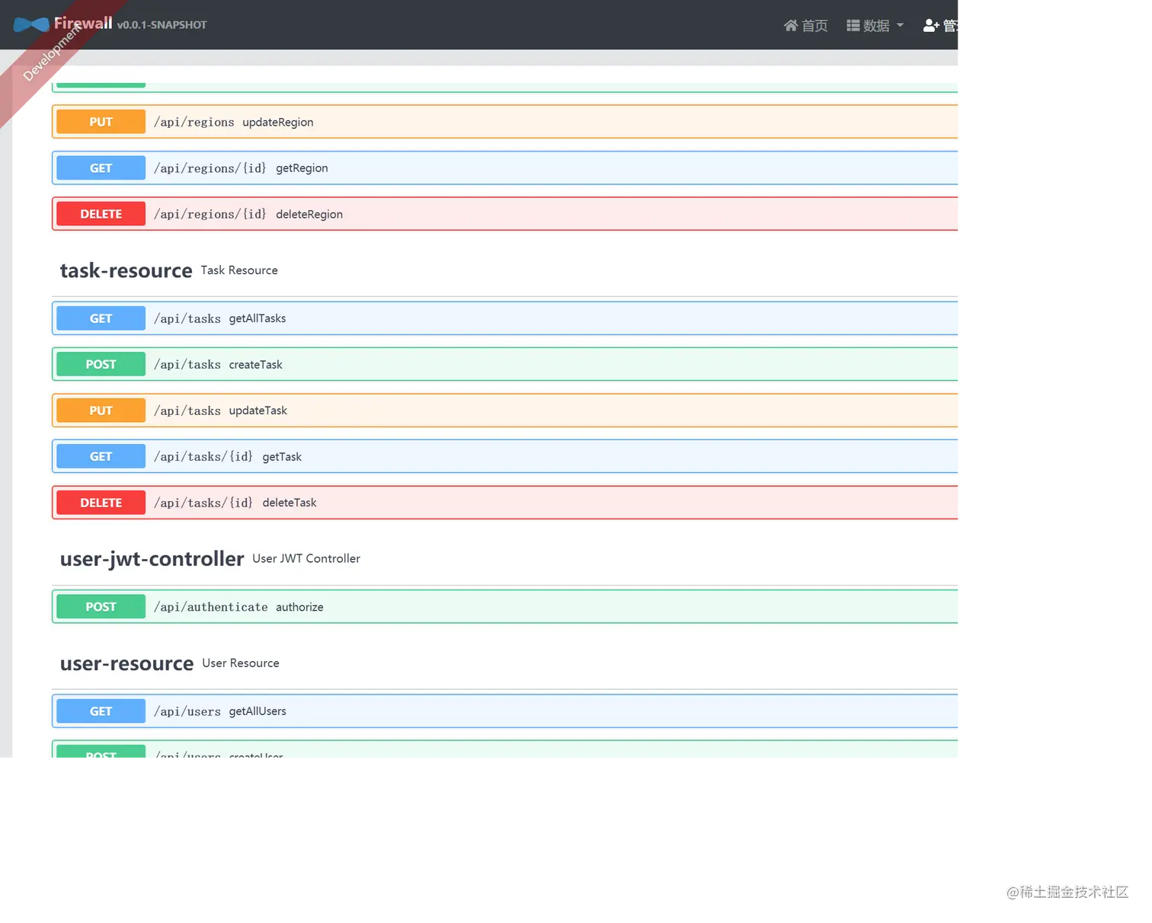Expand the GET /api/tasks/{id} getTask operation
The width and height of the screenshot is (1152, 923).
(x=504, y=457)
